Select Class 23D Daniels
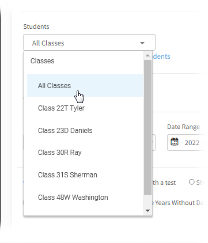Image resolution: width=208 pixels, height=243 pixels. [85, 131]
